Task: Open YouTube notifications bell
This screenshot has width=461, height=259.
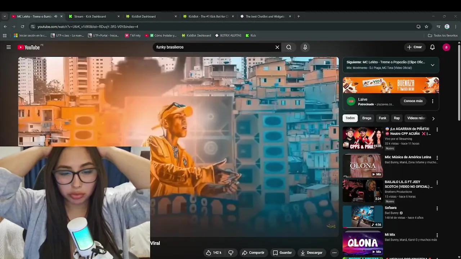Action: 433,47
